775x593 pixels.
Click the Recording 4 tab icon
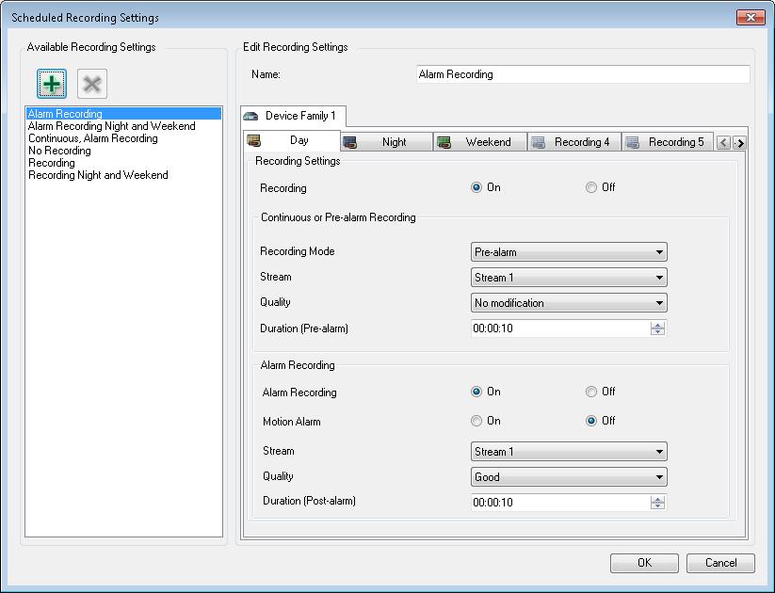click(538, 142)
